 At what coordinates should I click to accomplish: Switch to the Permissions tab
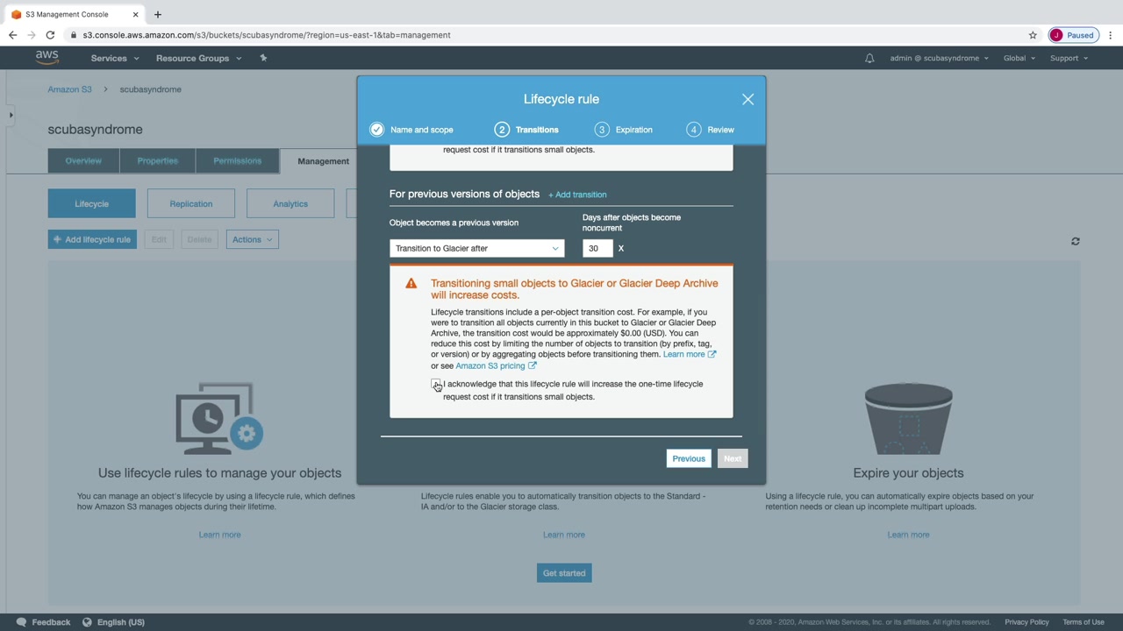click(x=237, y=160)
